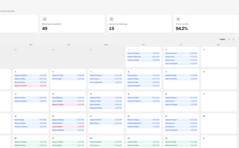Open Omar Al Suwaidi 4:00 PM on day 7

[106, 82]
